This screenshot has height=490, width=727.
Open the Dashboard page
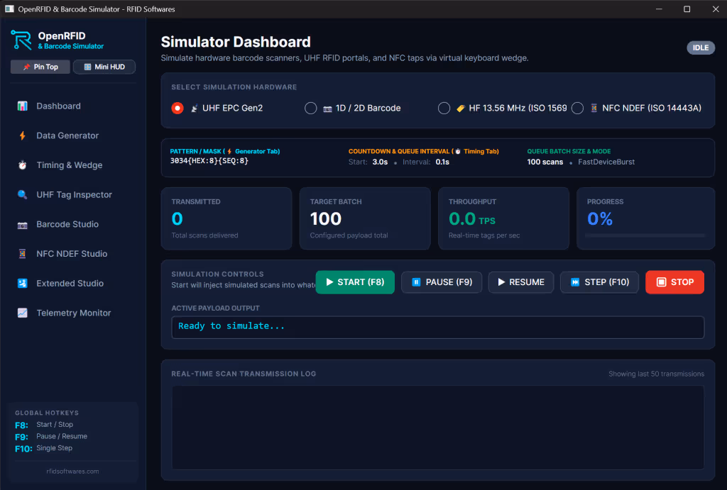click(73, 106)
